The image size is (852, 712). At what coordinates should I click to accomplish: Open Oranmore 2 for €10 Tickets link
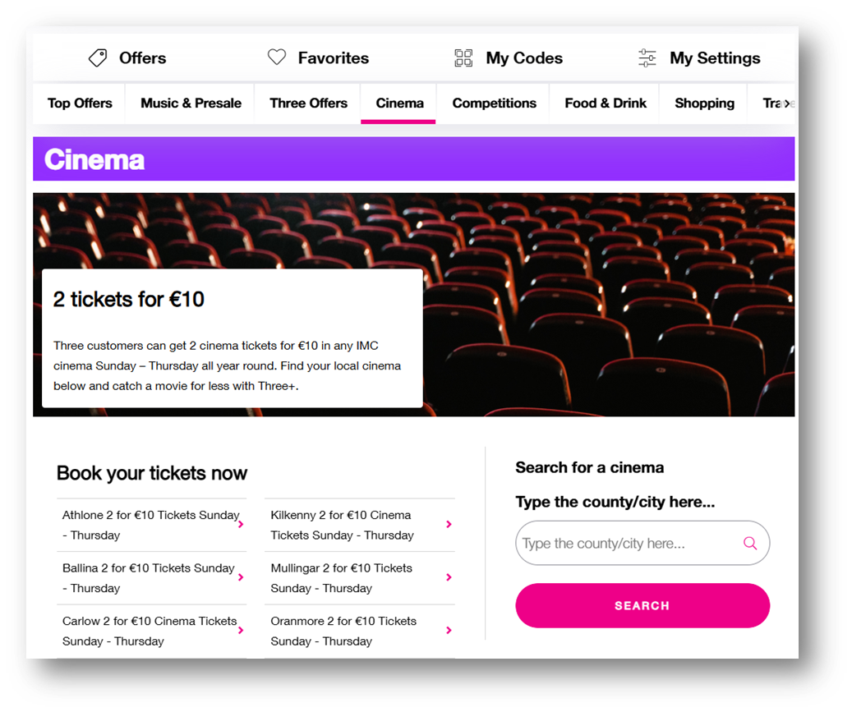[360, 631]
